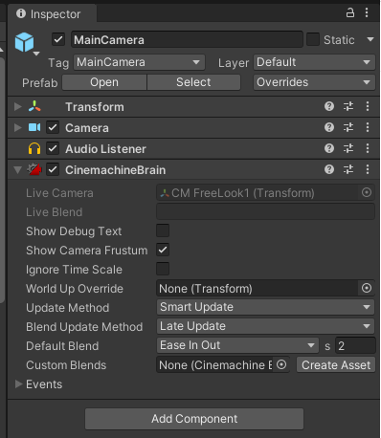Viewport: 381px width, 438px height.
Task: Click the Inspector lock icon
Action: point(350,13)
